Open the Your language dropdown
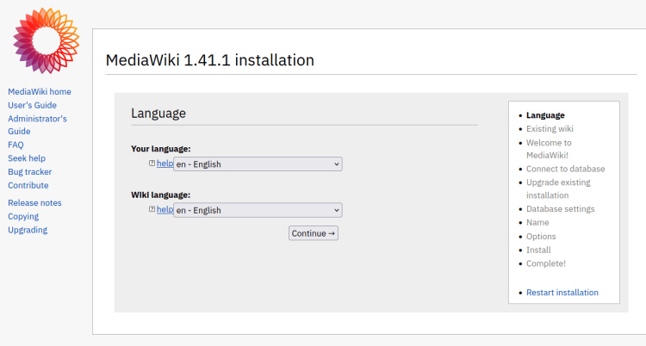 point(258,164)
